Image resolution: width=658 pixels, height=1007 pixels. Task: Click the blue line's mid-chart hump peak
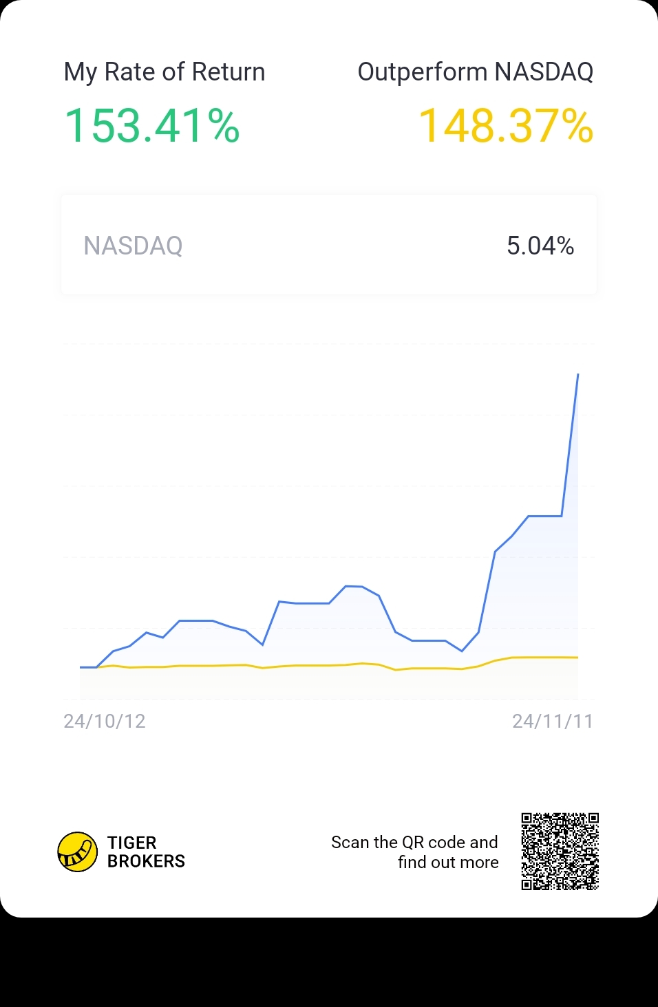pyautogui.click(x=353, y=586)
